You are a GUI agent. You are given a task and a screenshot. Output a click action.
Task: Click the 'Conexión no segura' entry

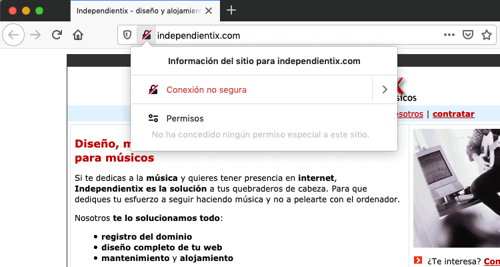point(206,90)
